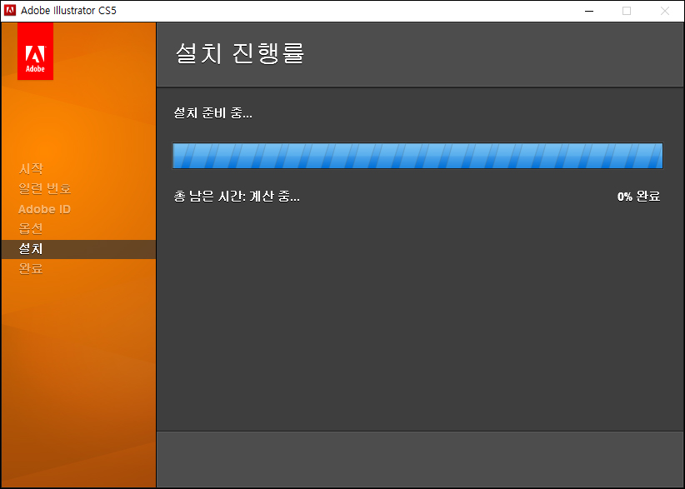Click the Adobe Illustrator CS5 window title
Screen dimensions: 685x489
coord(68,11)
